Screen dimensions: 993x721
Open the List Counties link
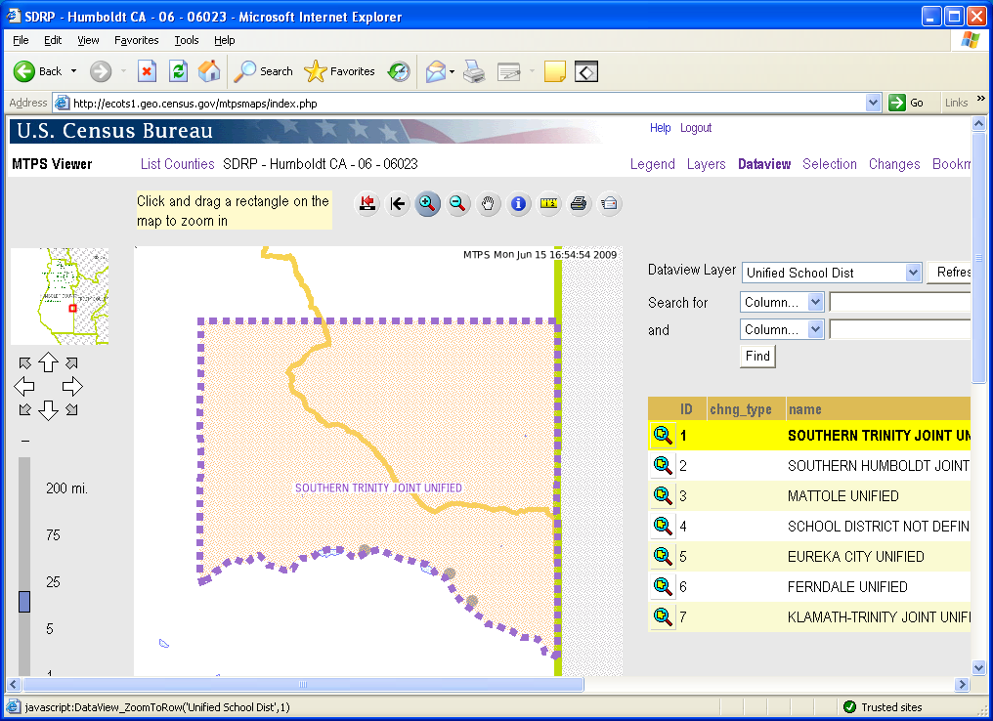(177, 164)
